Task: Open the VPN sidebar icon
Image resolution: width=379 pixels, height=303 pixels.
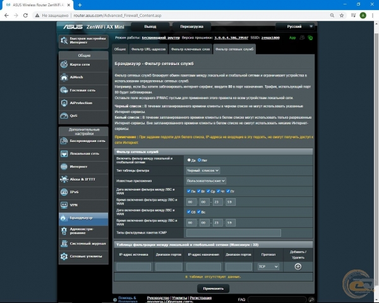Action: [x=64, y=205]
